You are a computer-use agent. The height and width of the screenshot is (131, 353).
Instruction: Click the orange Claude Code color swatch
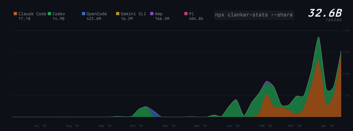tap(15, 14)
